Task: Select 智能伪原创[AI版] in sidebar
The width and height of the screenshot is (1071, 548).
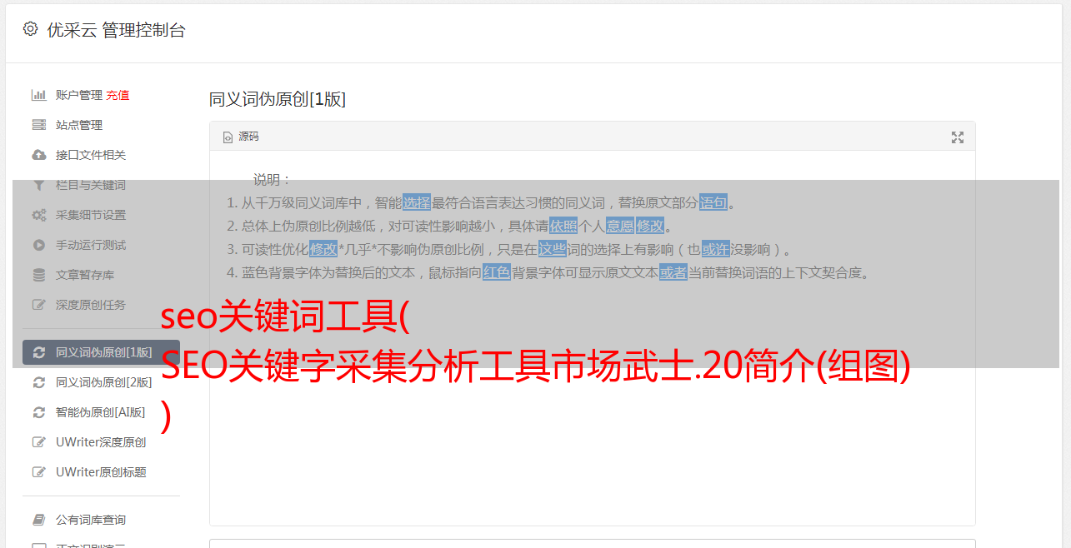Action: point(101,412)
